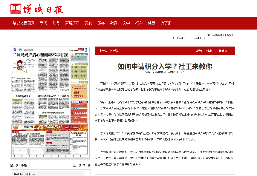Go to the previous page (上一版)
Image resolution: width=257 pixels, height=176 pixels.
[77, 166]
